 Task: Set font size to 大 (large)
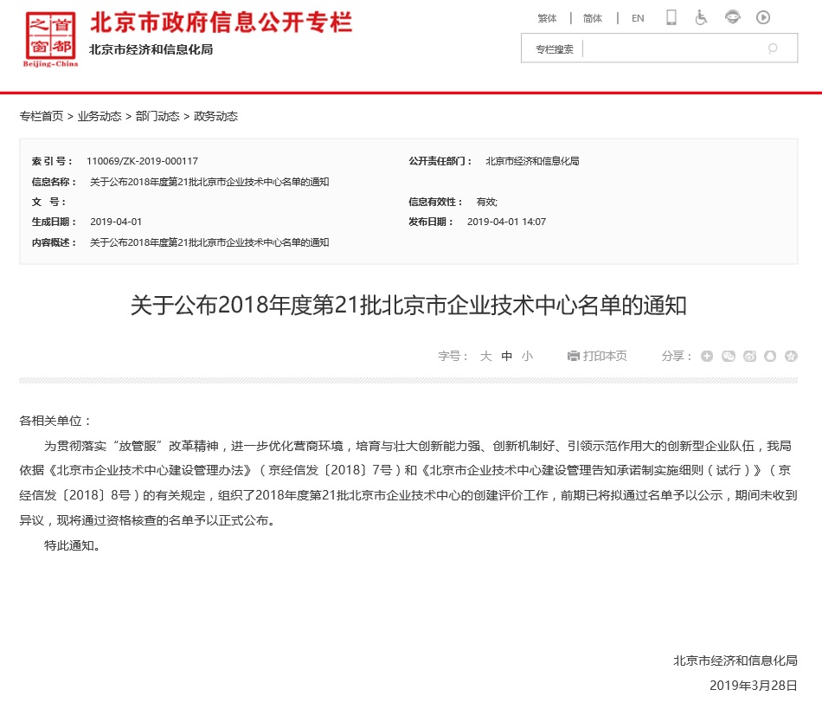[485, 356]
